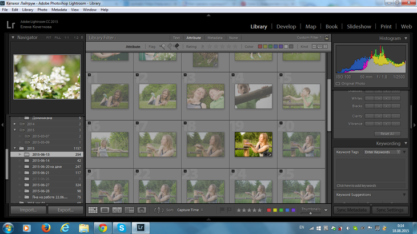This screenshot has width=417, height=234.
Task: Open Skype from the taskbar
Action: (x=122, y=227)
